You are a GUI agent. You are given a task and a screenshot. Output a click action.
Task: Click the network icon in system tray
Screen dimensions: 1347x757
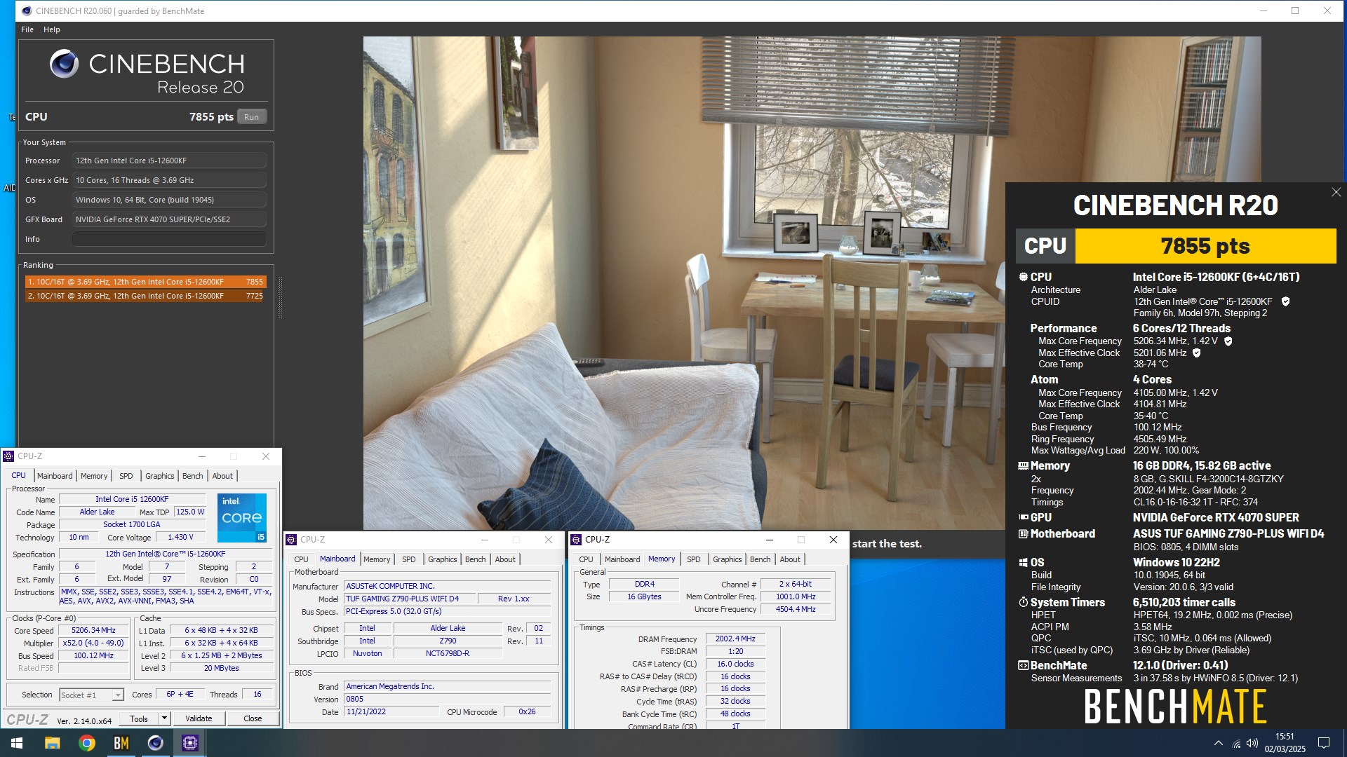(x=1236, y=743)
